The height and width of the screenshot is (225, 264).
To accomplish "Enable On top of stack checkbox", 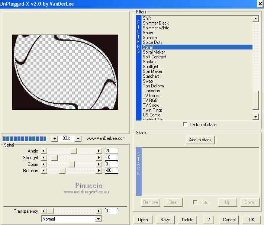I will click(186, 125).
